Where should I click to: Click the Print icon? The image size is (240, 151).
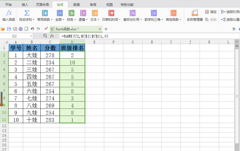21,29
